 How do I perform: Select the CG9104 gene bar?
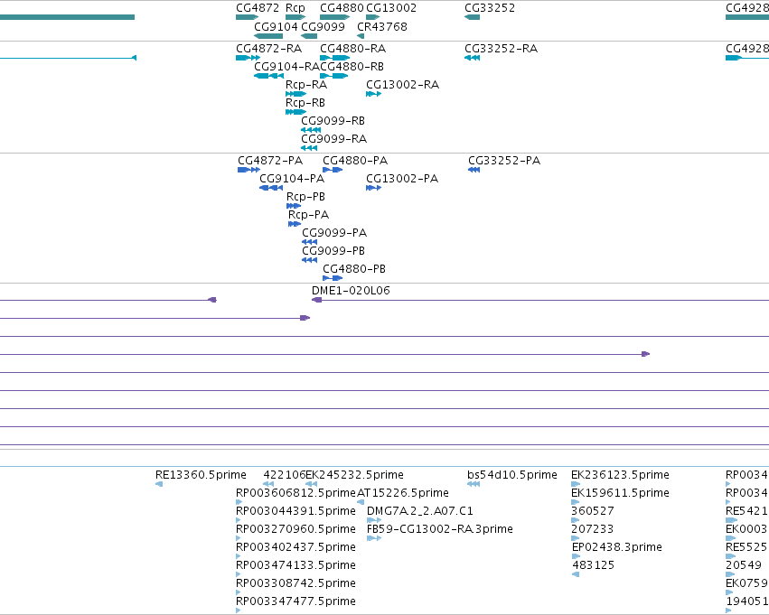pos(268,36)
